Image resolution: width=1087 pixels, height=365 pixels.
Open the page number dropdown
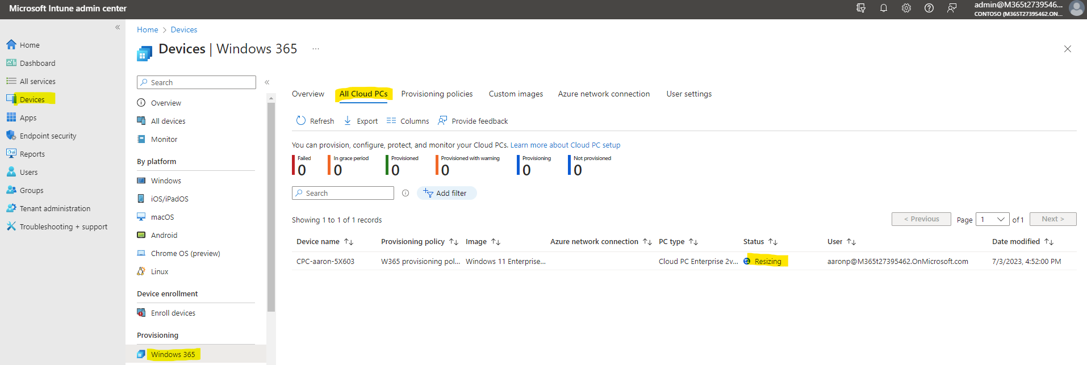[992, 219]
